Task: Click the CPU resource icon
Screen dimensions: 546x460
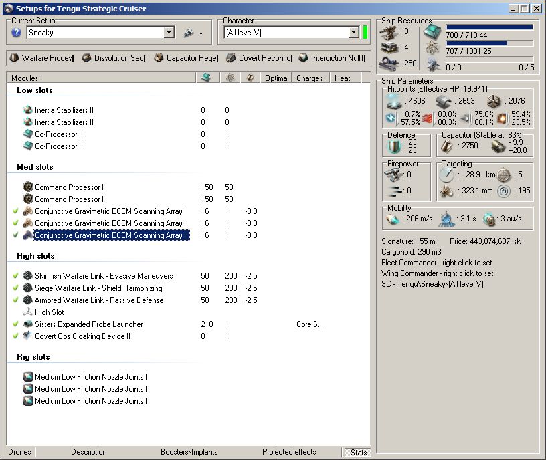Action: (432, 32)
